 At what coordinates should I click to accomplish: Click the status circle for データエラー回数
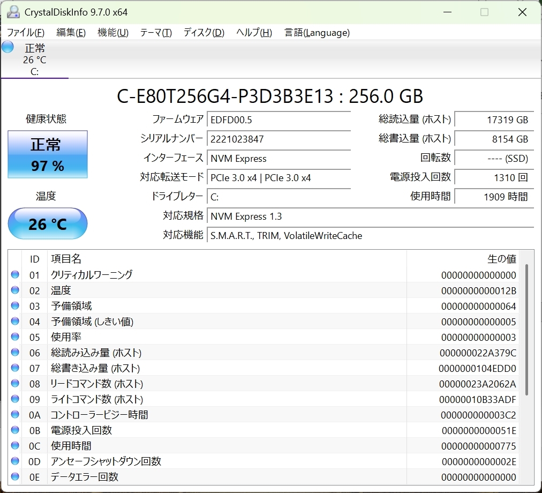tap(14, 476)
